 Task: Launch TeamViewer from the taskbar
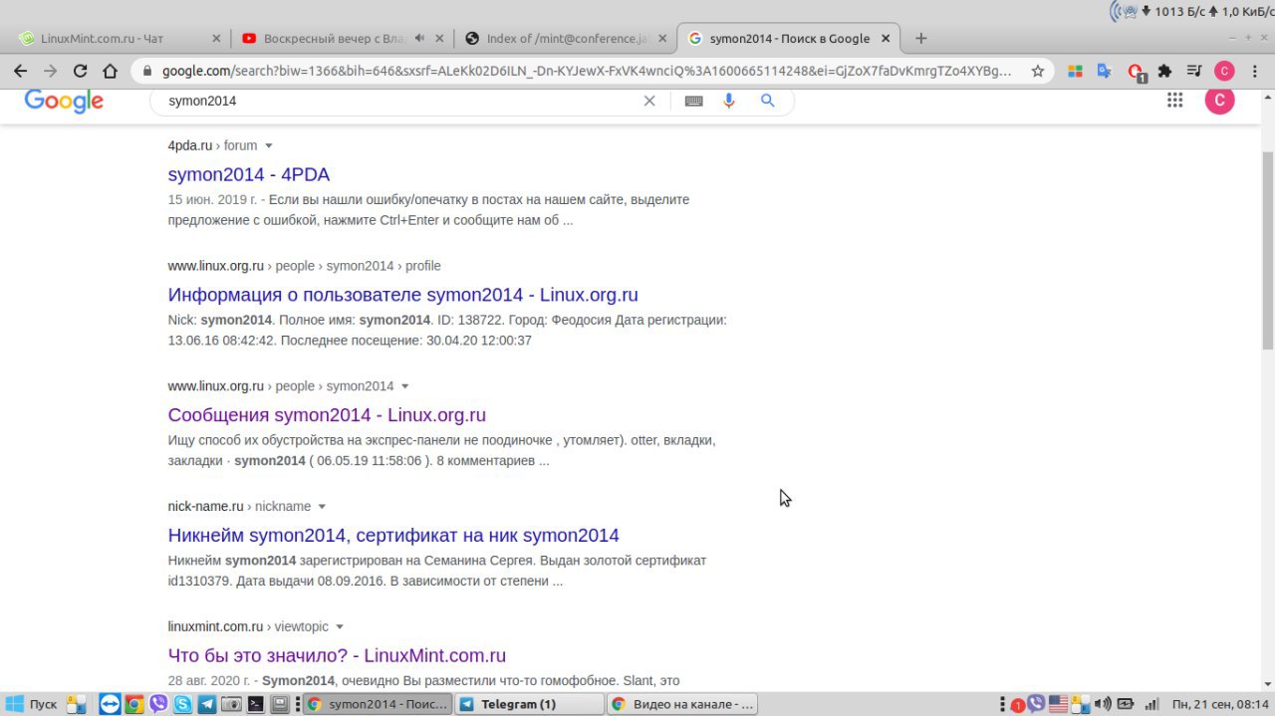click(110, 704)
